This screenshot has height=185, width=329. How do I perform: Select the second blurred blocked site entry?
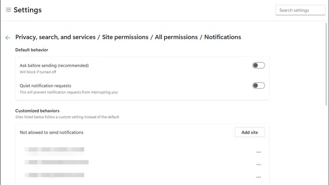pyautogui.click(x=57, y=163)
